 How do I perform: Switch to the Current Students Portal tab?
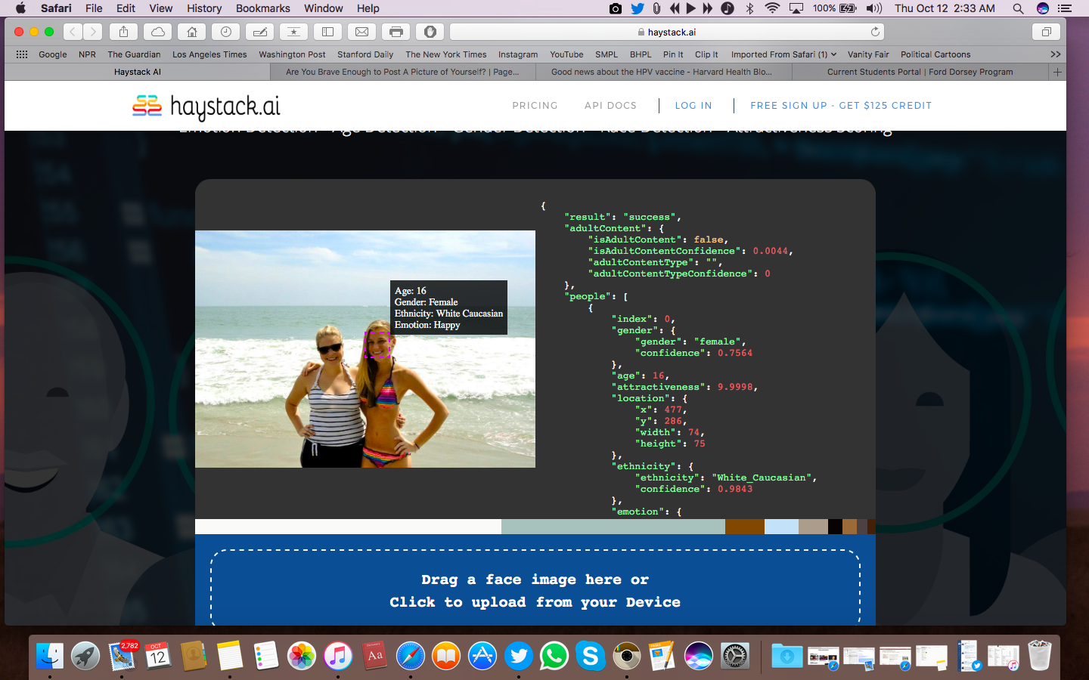point(920,72)
